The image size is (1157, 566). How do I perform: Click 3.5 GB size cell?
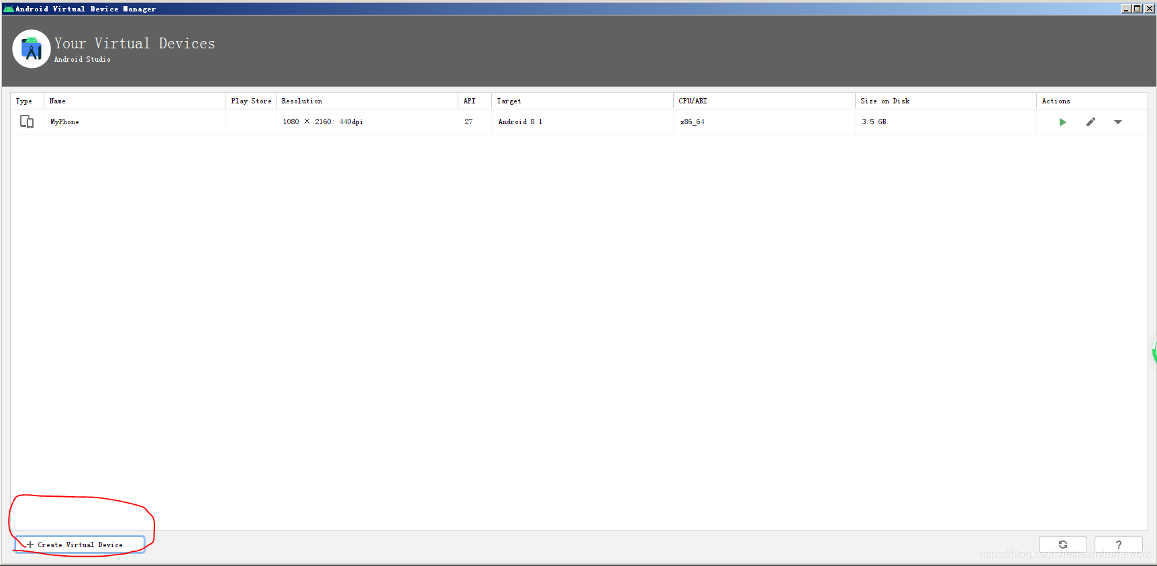tap(946, 122)
